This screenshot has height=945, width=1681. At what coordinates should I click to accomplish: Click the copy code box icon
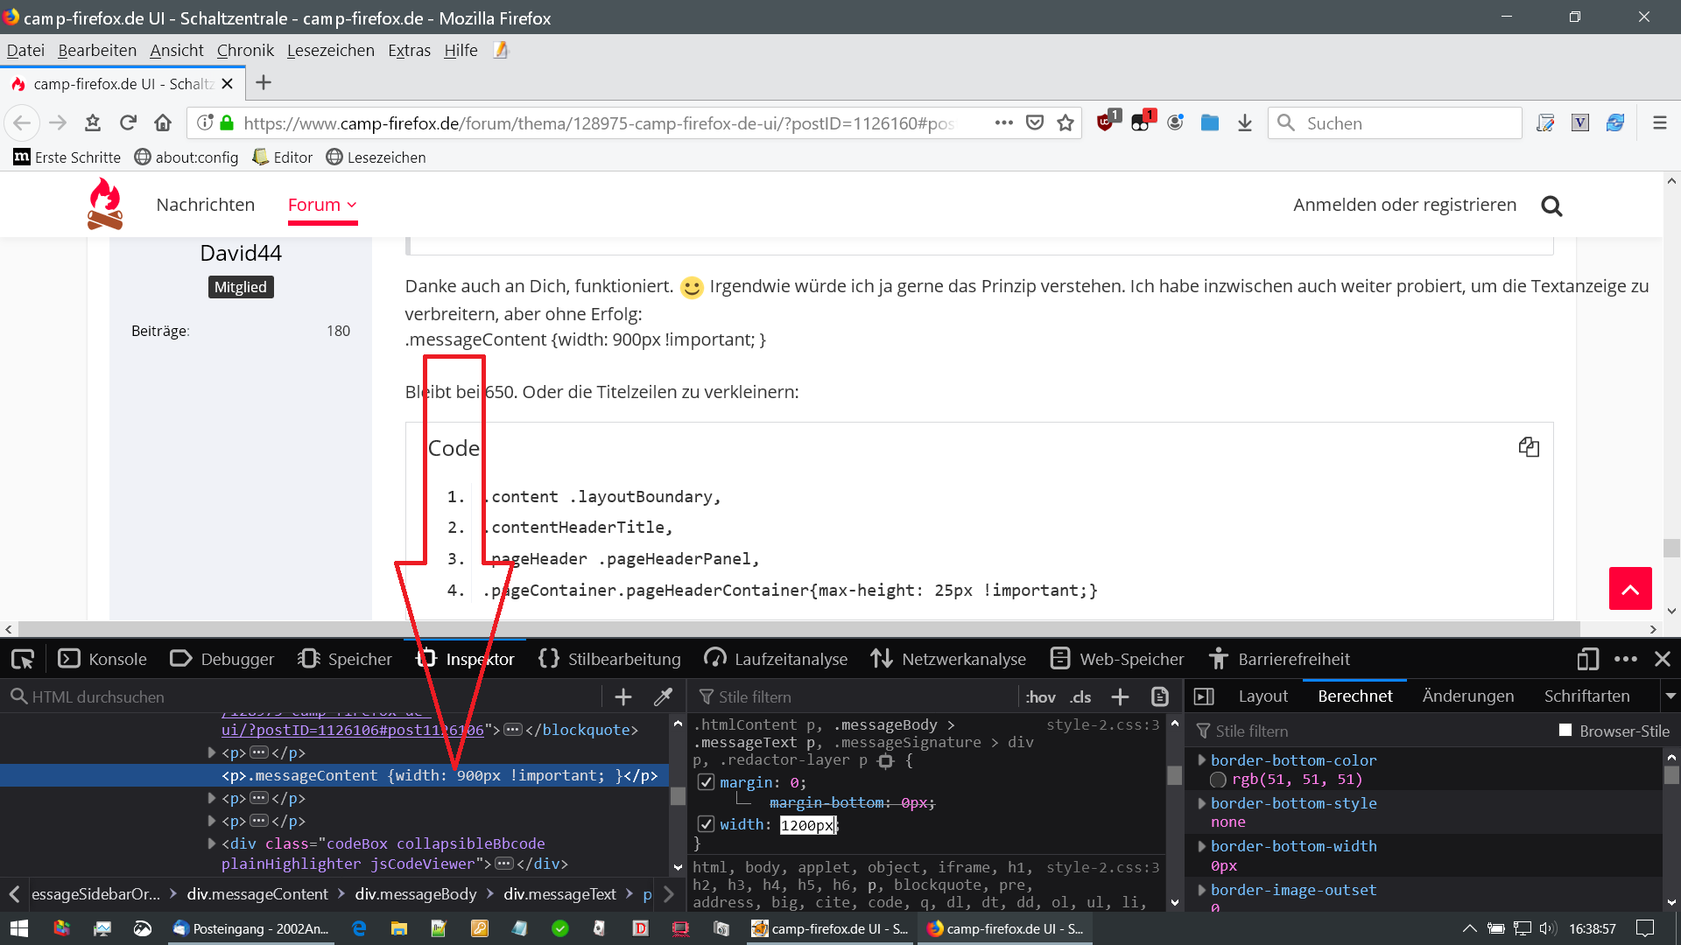coord(1529,447)
